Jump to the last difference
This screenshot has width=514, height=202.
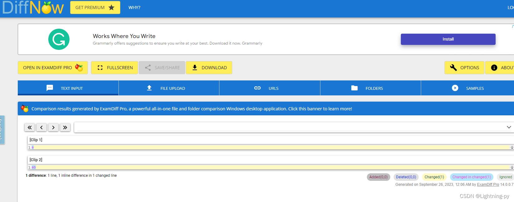point(65,127)
